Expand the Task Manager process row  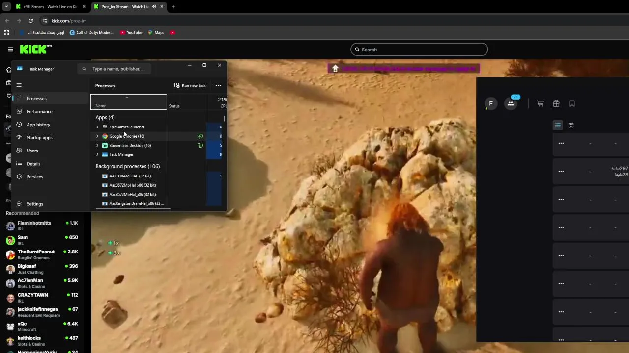click(x=97, y=154)
